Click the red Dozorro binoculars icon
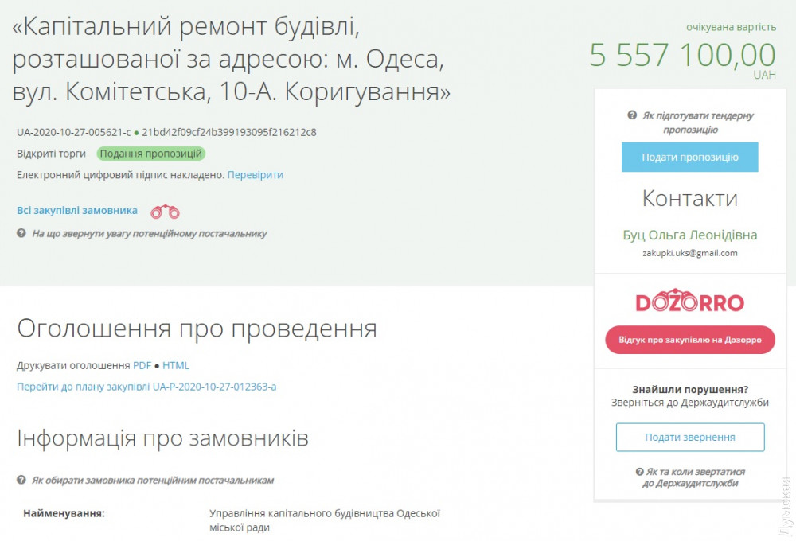Image resolution: width=796 pixels, height=541 pixels. [165, 212]
